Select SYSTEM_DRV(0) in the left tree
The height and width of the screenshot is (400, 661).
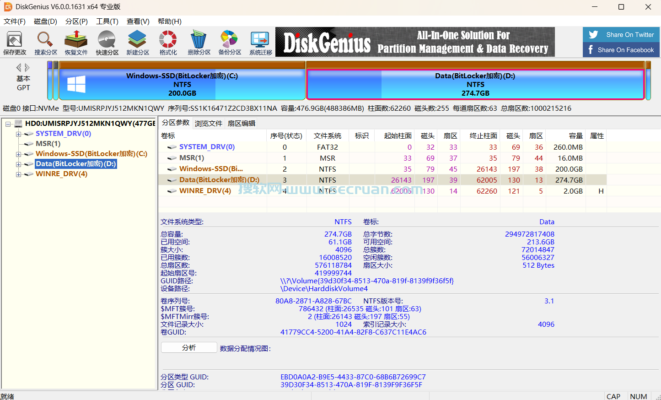pos(63,134)
